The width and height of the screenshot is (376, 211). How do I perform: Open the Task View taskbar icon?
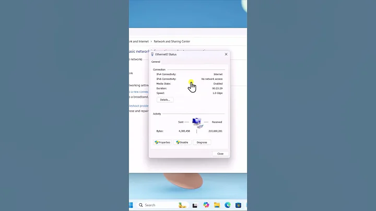[195, 205]
